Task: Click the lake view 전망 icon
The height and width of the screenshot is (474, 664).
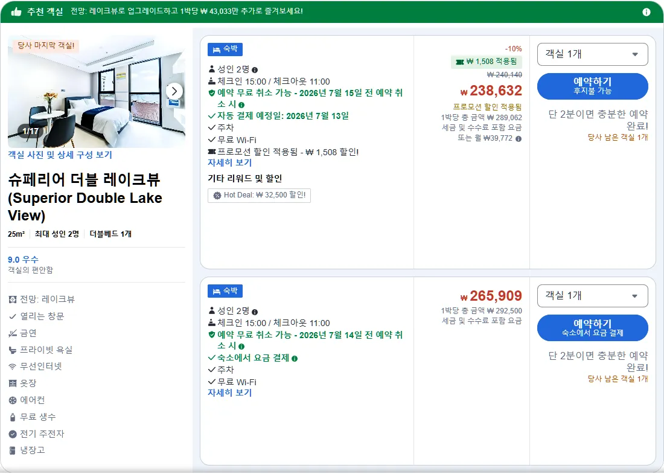Action: click(13, 299)
